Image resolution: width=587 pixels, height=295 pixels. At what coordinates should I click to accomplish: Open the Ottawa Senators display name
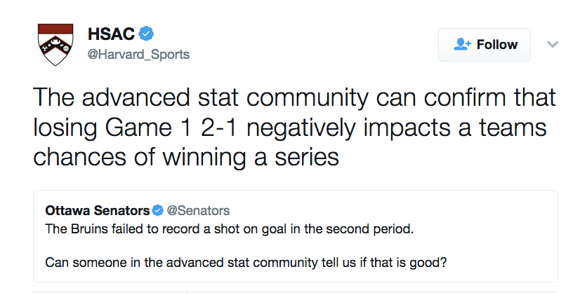coord(98,211)
